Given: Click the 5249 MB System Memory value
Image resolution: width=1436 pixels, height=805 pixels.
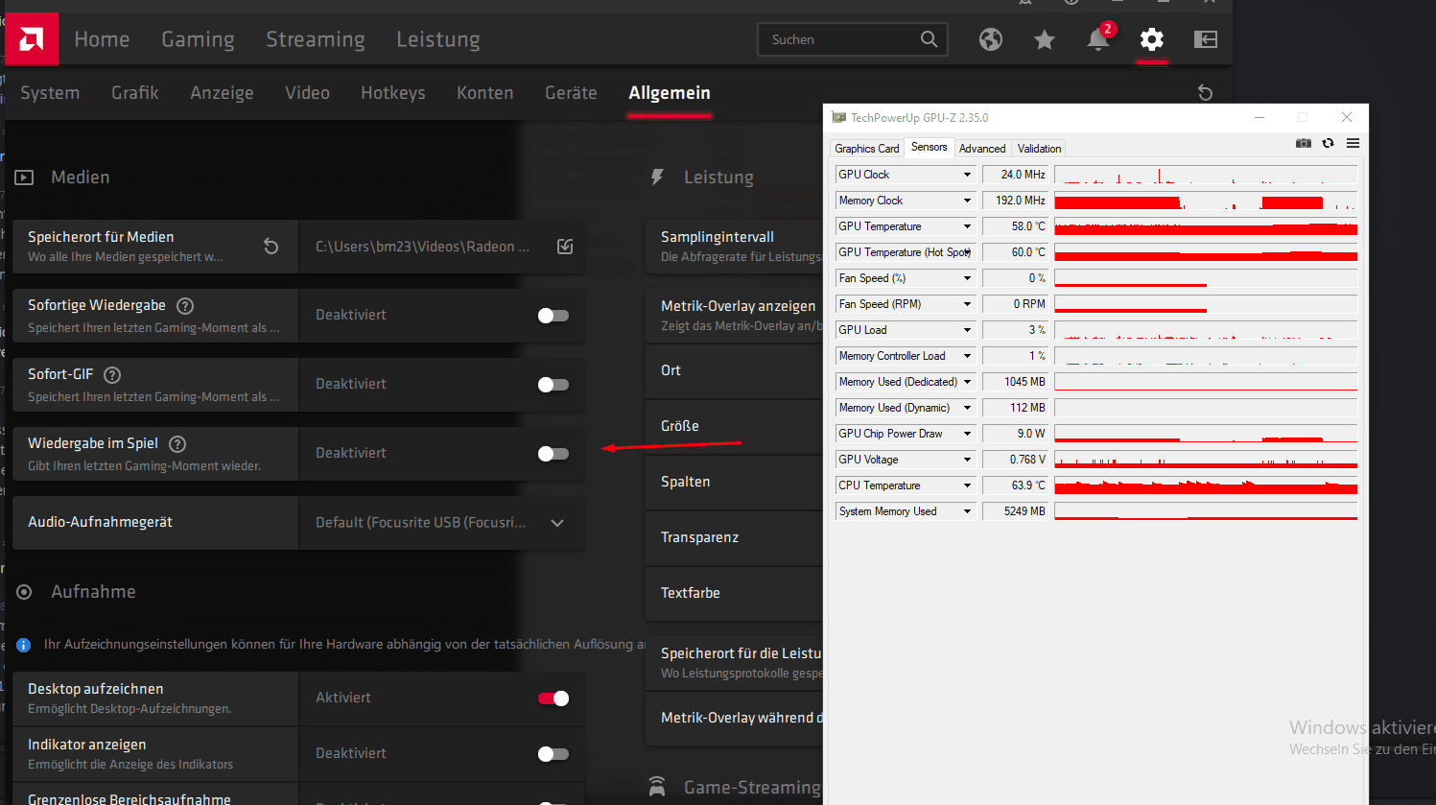Looking at the screenshot, I should tap(1015, 511).
